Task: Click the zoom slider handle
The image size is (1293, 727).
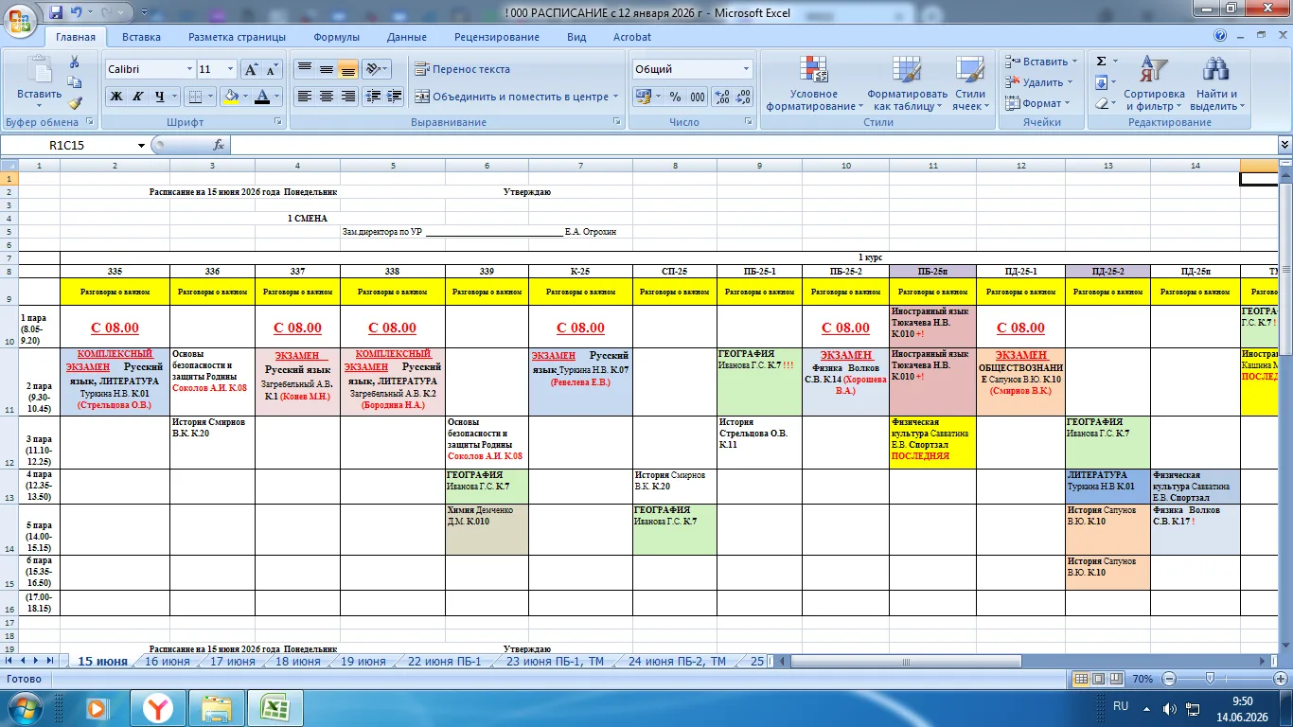Action: pyautogui.click(x=1210, y=679)
